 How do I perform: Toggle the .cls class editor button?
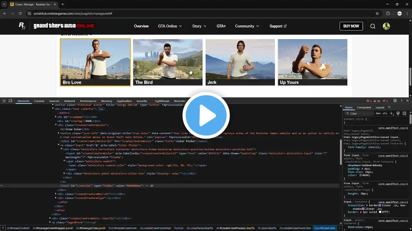coord(385,114)
